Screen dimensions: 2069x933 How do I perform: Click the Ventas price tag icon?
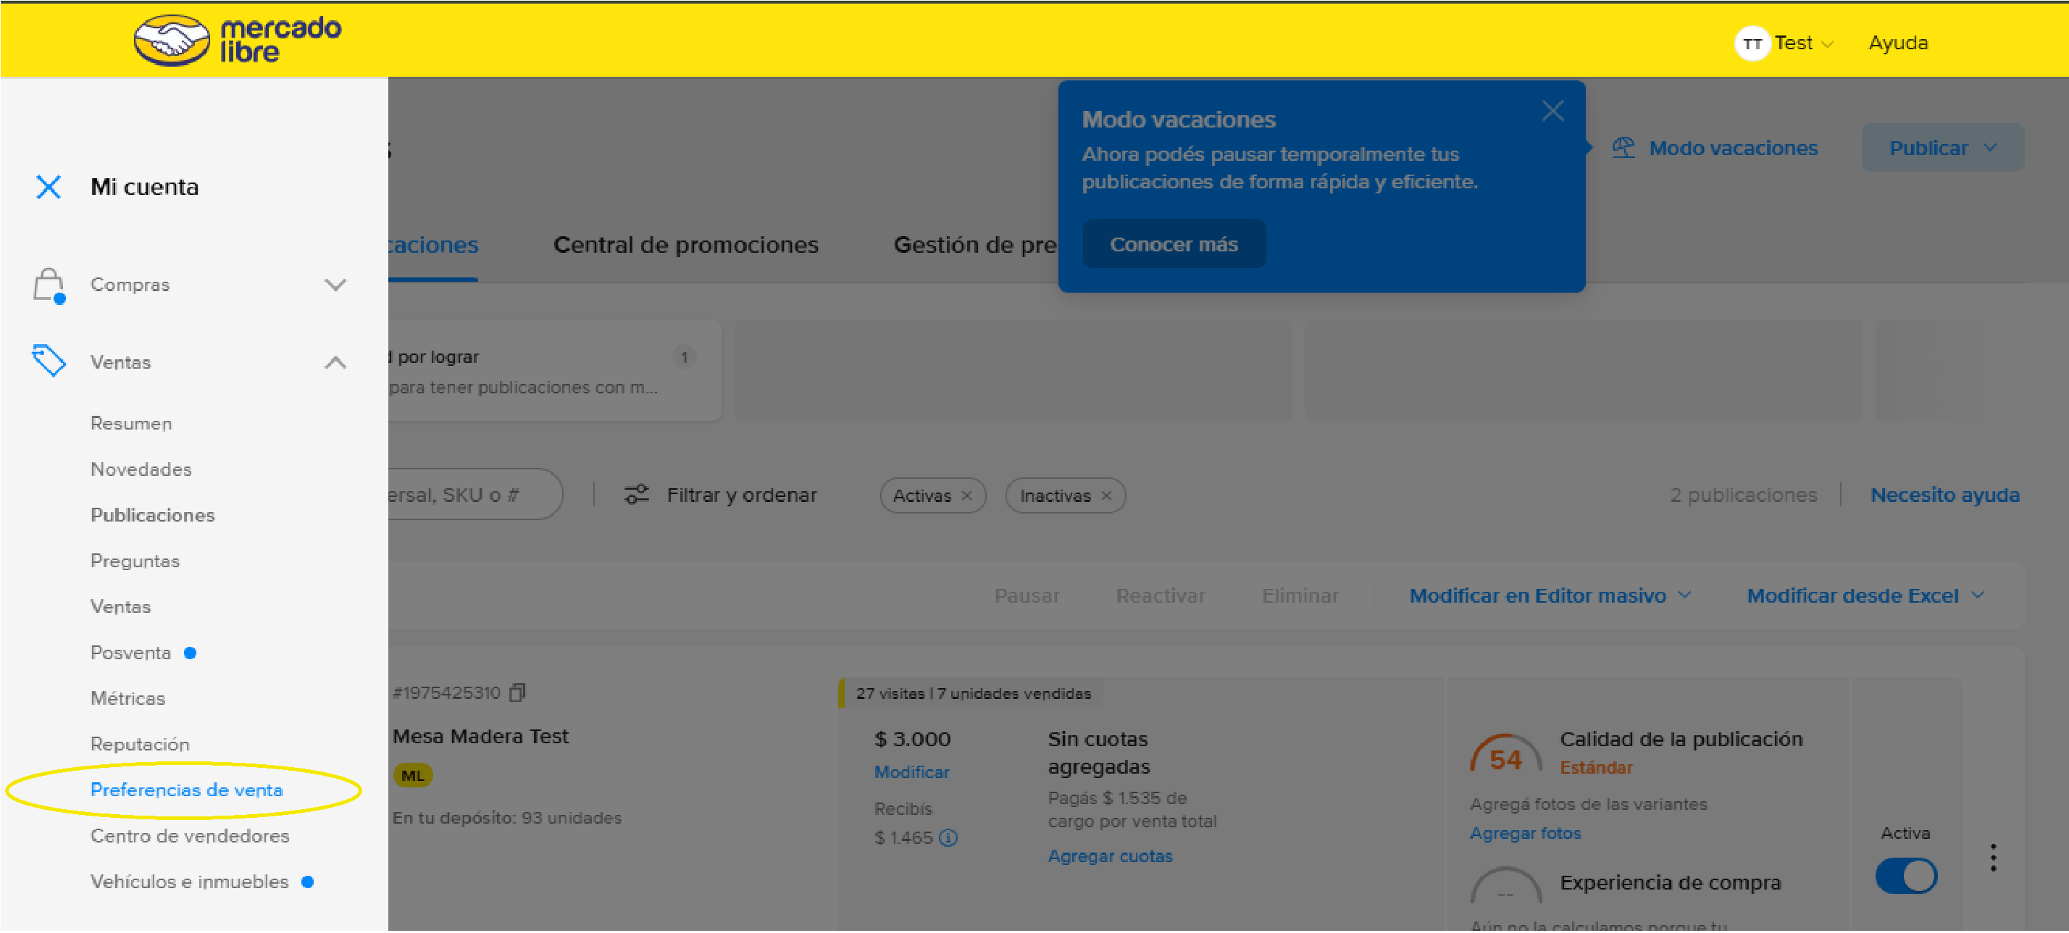click(49, 361)
